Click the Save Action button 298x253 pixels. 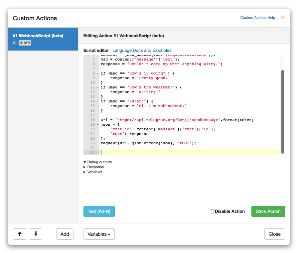click(x=268, y=211)
